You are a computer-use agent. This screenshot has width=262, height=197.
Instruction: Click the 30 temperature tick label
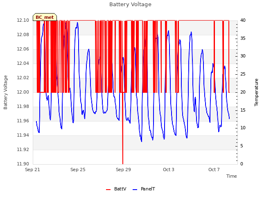pyautogui.click(x=243, y=56)
